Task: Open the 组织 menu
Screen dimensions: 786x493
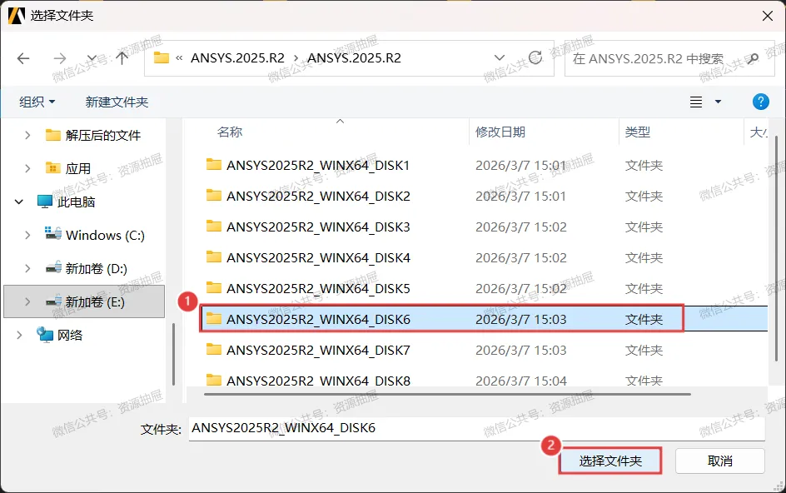Action: coord(37,102)
